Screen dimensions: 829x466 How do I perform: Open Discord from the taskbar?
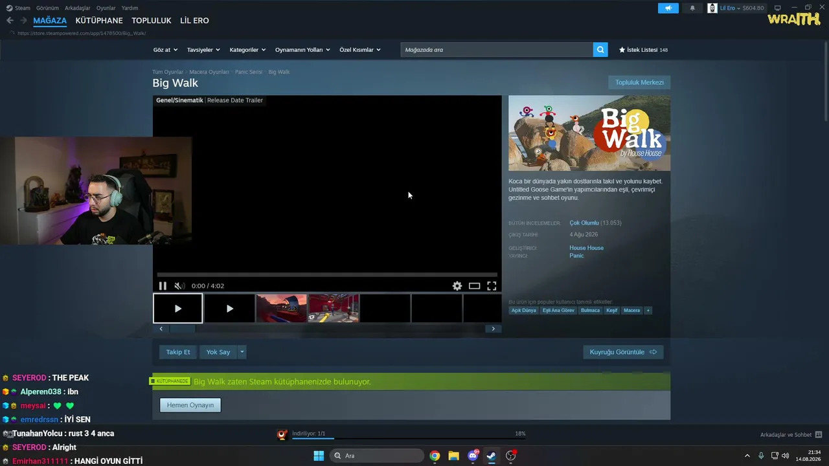473,456
